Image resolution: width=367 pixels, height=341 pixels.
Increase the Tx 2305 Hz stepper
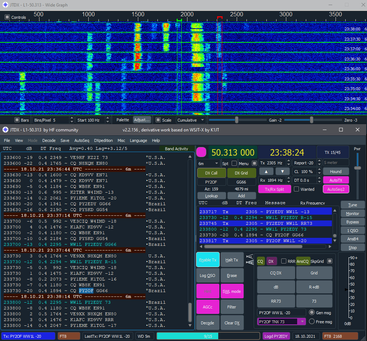click(288, 161)
